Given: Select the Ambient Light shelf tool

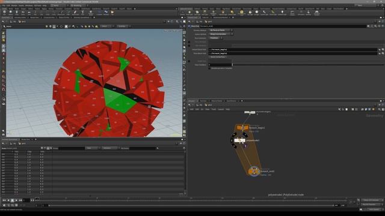Looking at the screenshot, I should [282, 13].
